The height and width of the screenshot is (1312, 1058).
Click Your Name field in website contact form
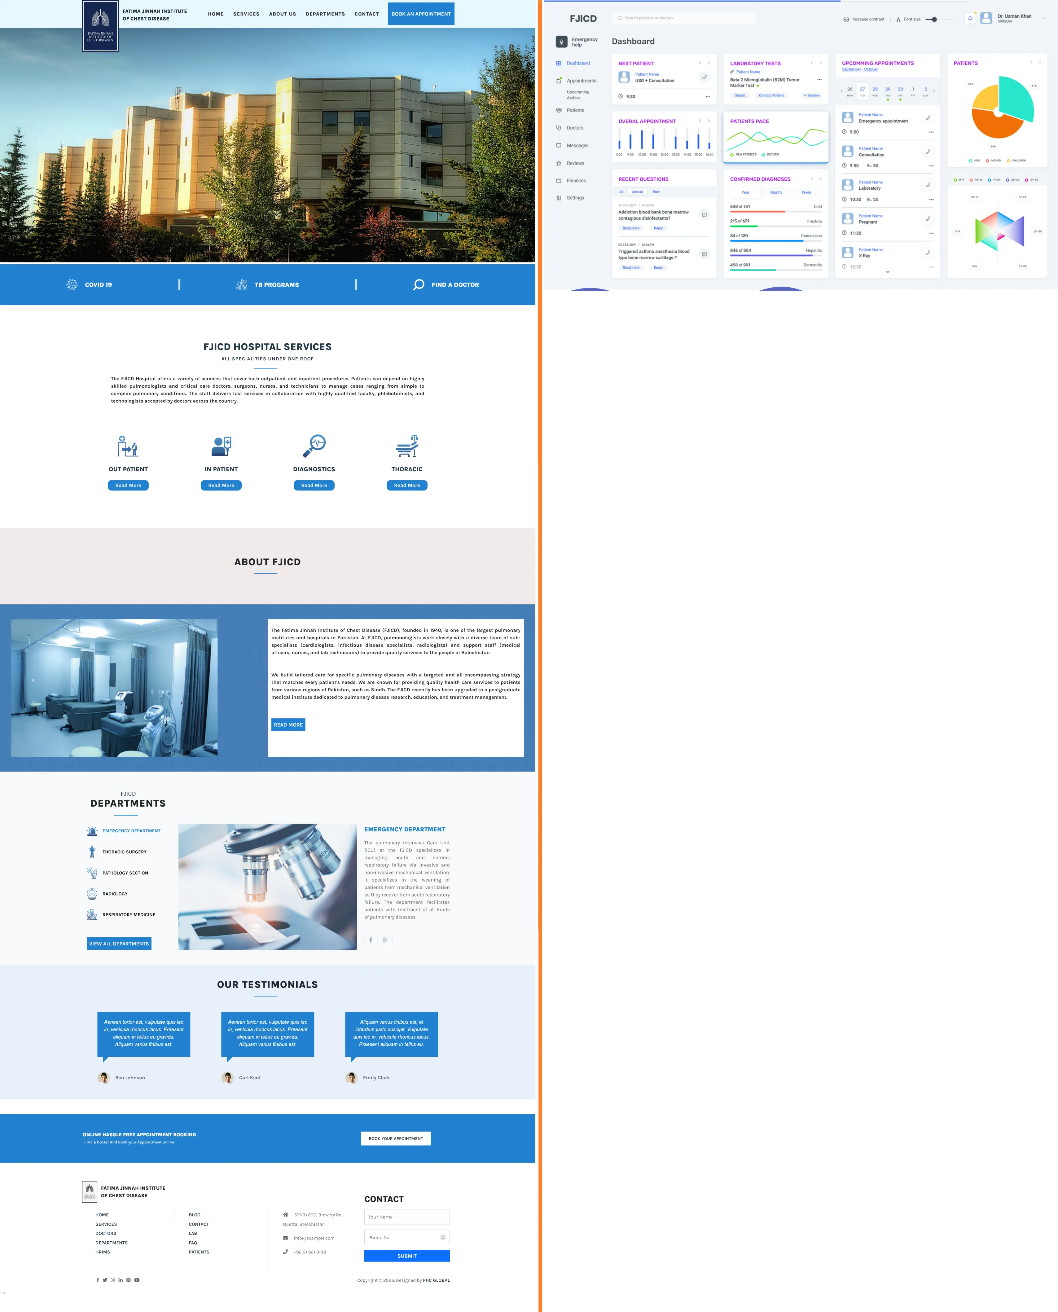pyautogui.click(x=406, y=1217)
